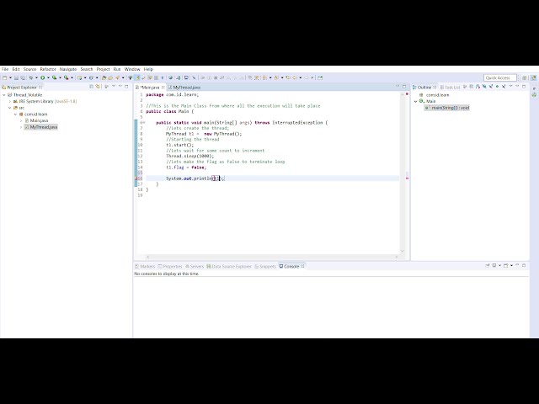The height and width of the screenshot is (404, 539).
Task: Collapse Main class in Outline
Action: click(x=415, y=101)
